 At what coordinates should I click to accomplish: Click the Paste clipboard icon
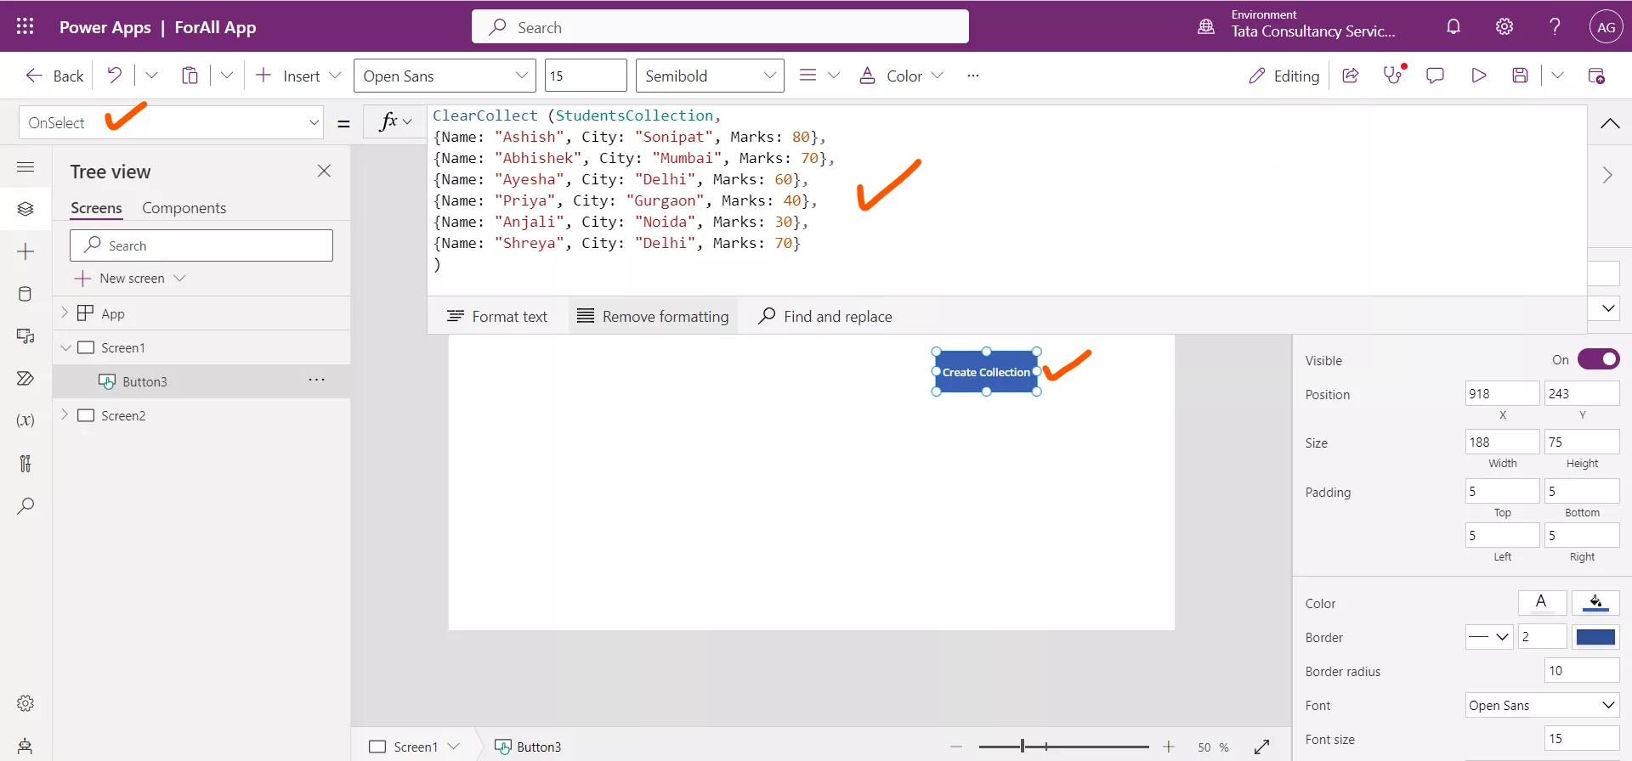coord(190,76)
